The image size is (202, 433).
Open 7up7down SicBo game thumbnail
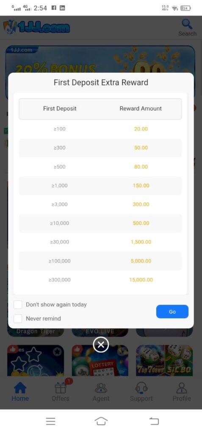tap(164, 360)
